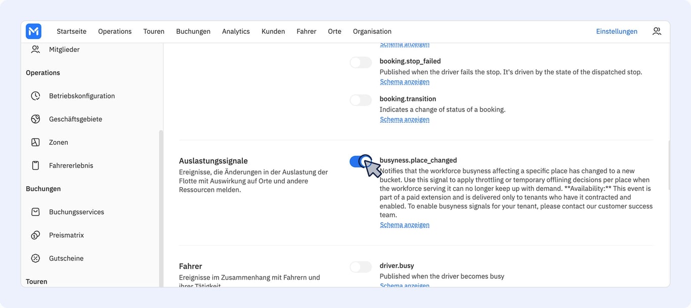Show schema for booking.stop_failed
The image size is (691, 308).
405,82
